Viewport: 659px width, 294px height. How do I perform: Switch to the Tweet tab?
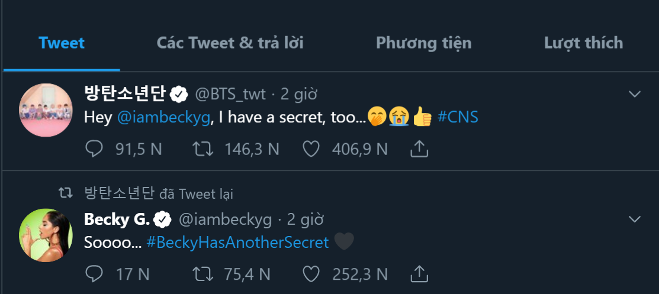click(x=62, y=43)
